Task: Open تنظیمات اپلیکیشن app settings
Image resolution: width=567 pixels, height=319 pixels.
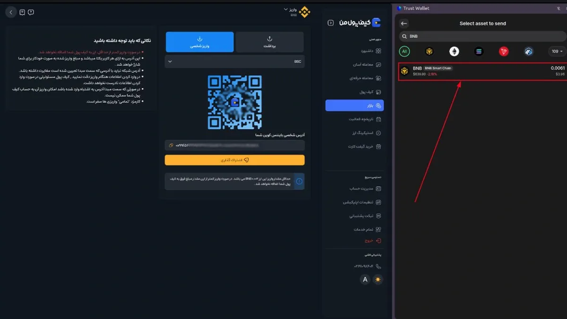Action: (362, 202)
